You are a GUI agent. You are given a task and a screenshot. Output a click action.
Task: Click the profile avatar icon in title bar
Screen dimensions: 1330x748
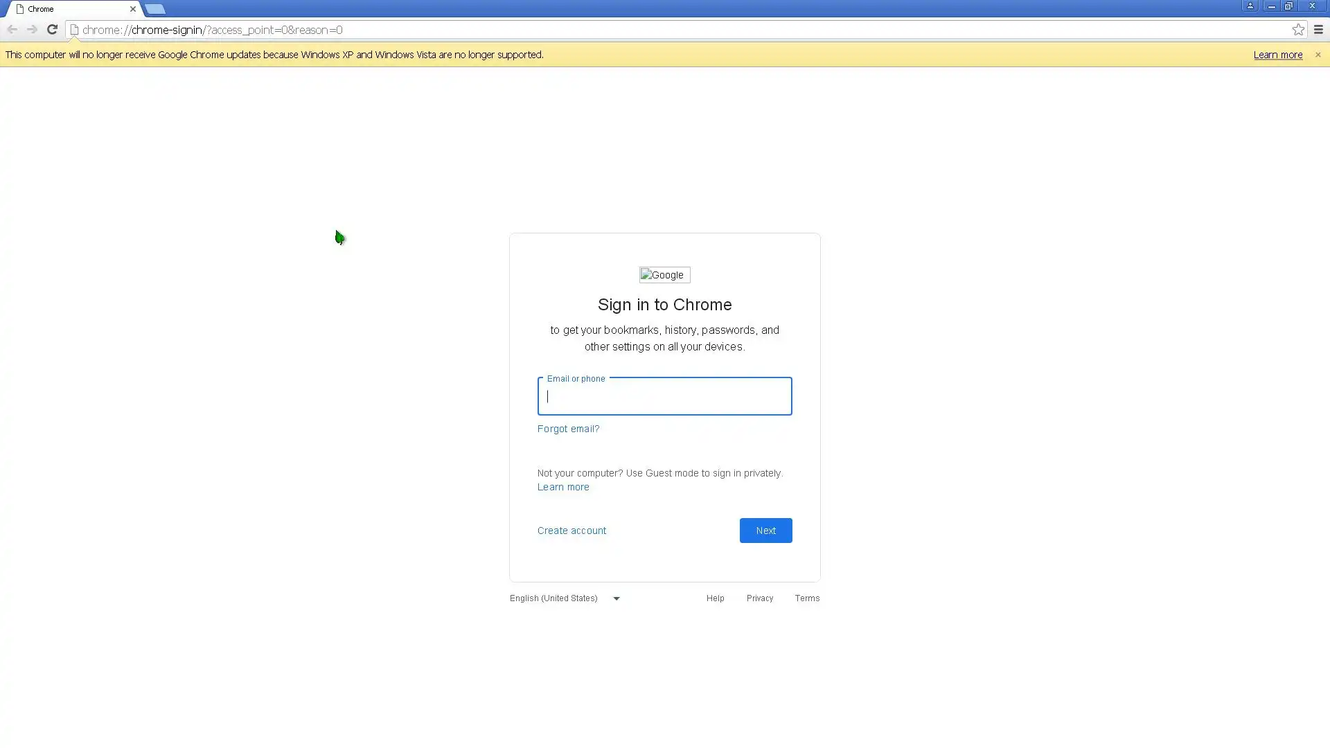click(x=1250, y=6)
